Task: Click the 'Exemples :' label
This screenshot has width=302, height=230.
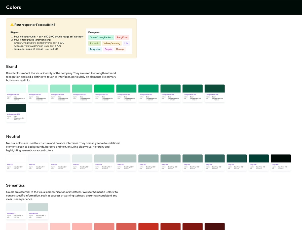Action: pos(94,32)
